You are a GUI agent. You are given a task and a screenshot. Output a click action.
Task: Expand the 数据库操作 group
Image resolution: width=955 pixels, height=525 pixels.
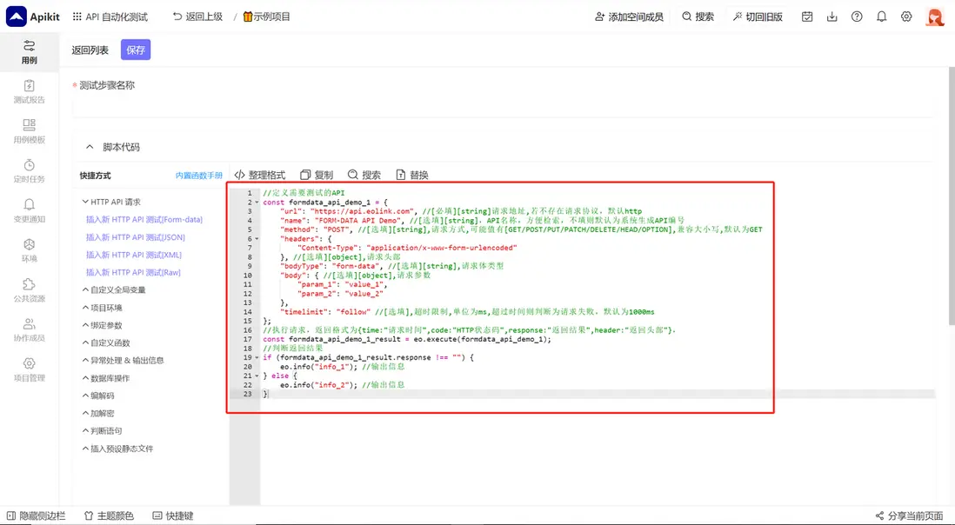pos(106,378)
